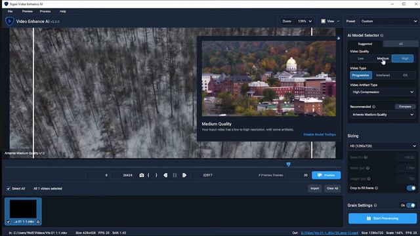Open the Process menu
The width and height of the screenshot is (420, 236).
click(x=45, y=11)
